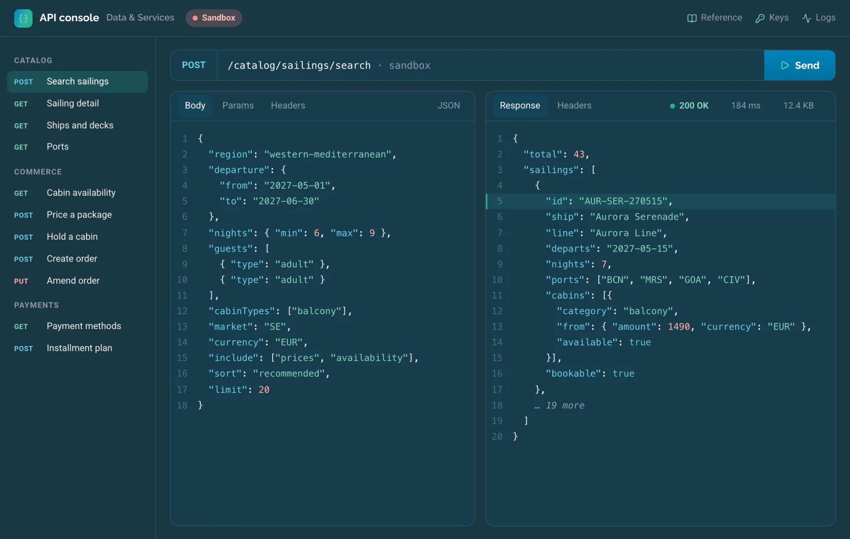
Task: Click the "amount": 1490 response line
Action: pyautogui.click(x=684, y=326)
